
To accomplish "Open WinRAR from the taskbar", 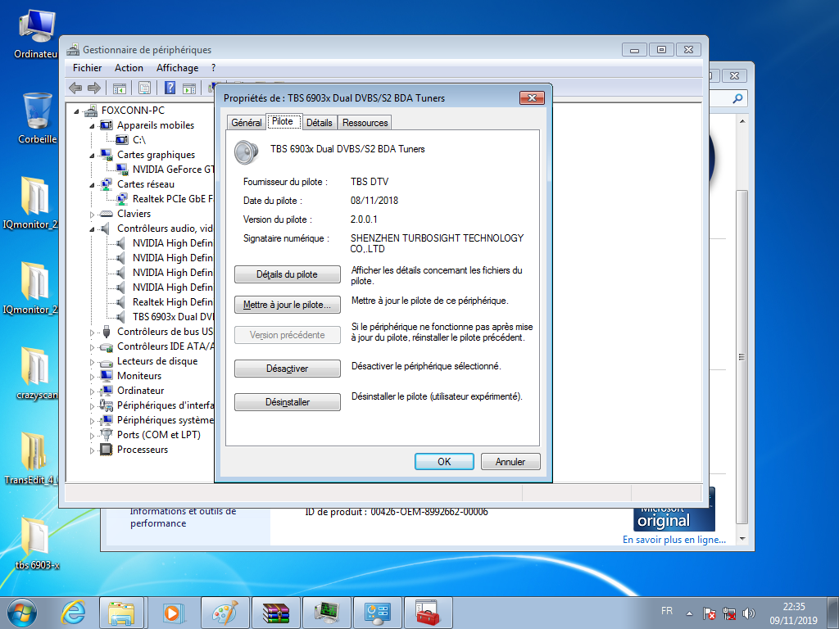I will click(276, 612).
